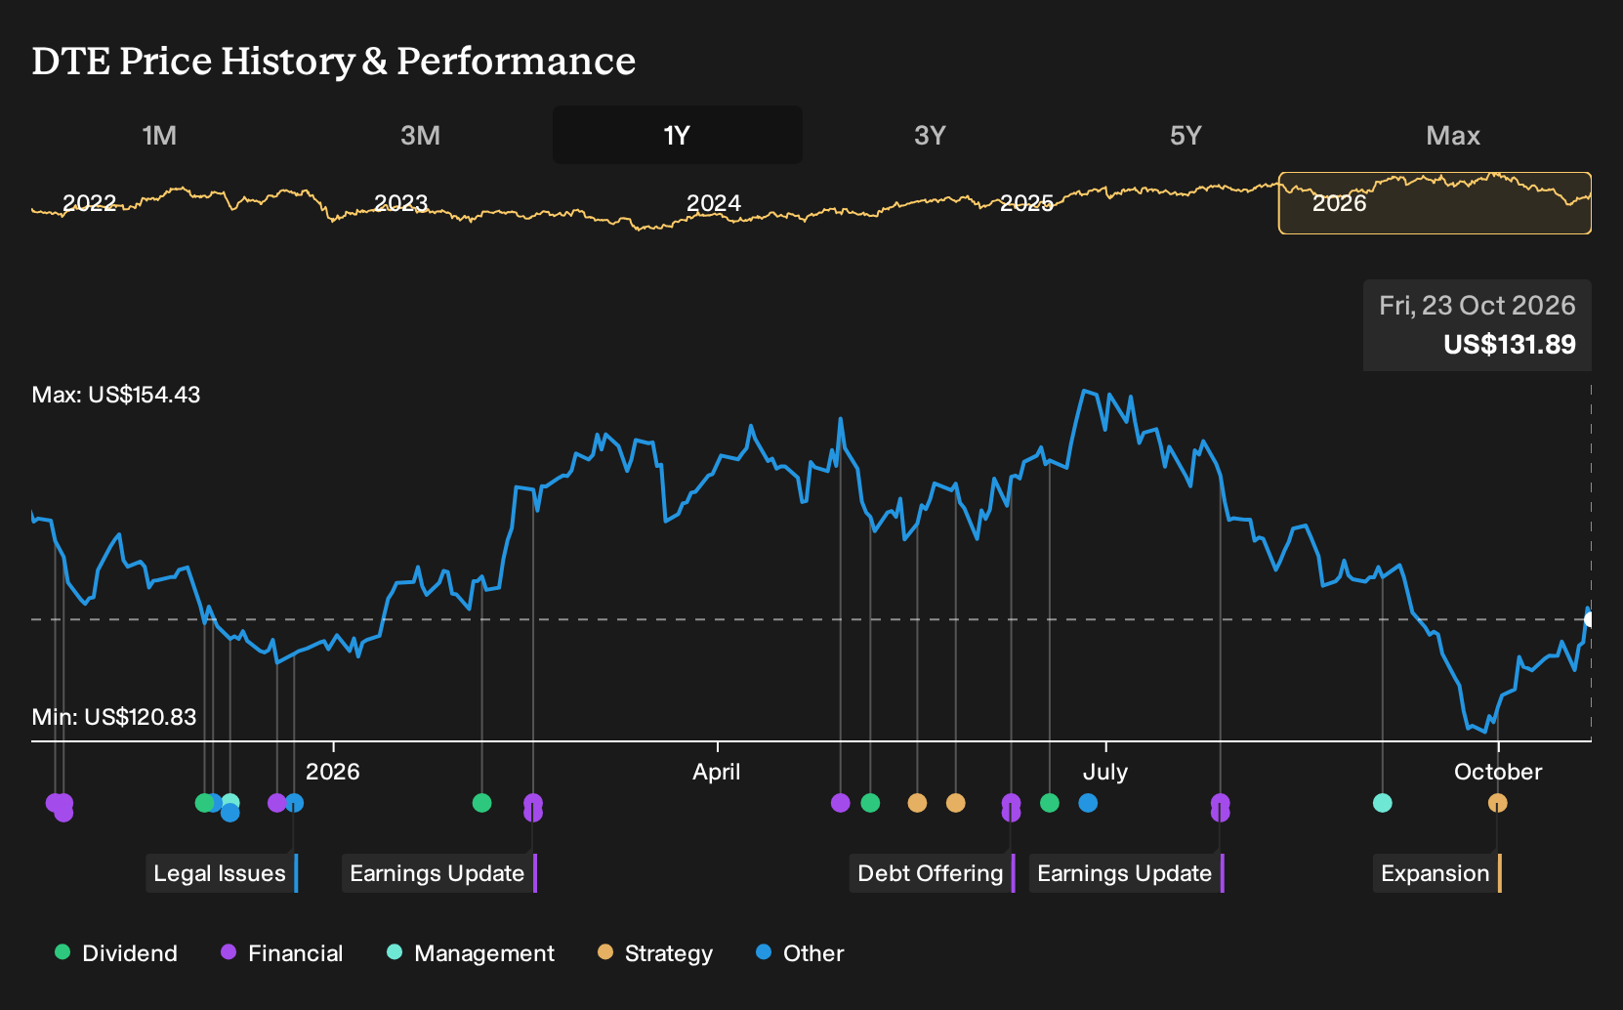Click the teal Management dot in September
Viewport: 1623px width, 1010px height.
pos(1382,803)
